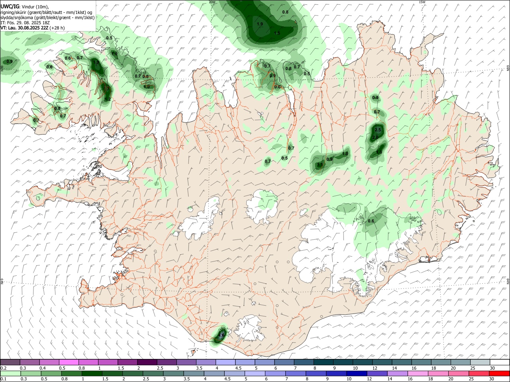Click the bright red swatch labeled 30 in lower legend
Image resolution: width=510 pixels, height=382 pixels.
coord(500,374)
